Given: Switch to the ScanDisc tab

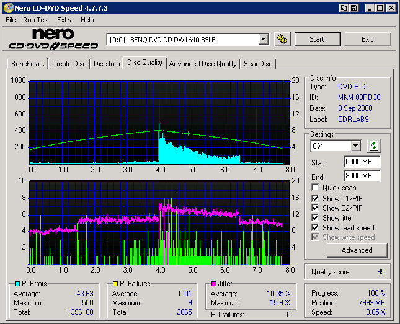Looking at the screenshot, I should 257,63.
